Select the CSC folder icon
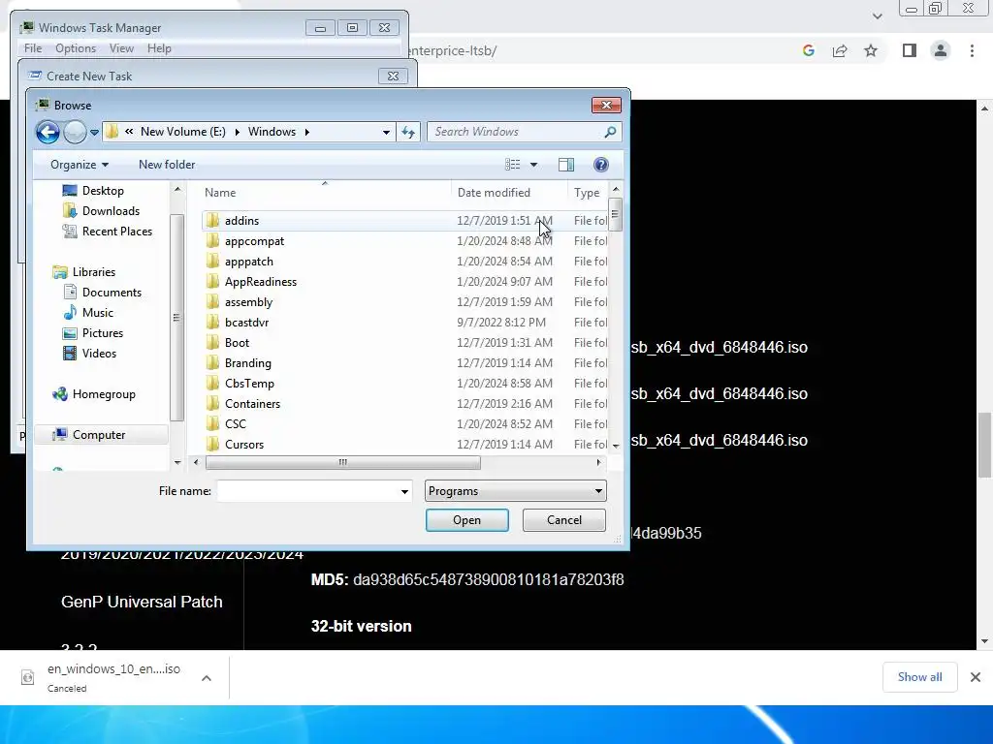 pyautogui.click(x=212, y=423)
